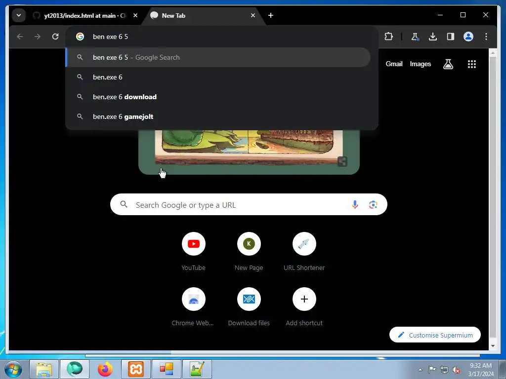Open the muted volume tray icon
506x379 pixels.
pos(456,370)
